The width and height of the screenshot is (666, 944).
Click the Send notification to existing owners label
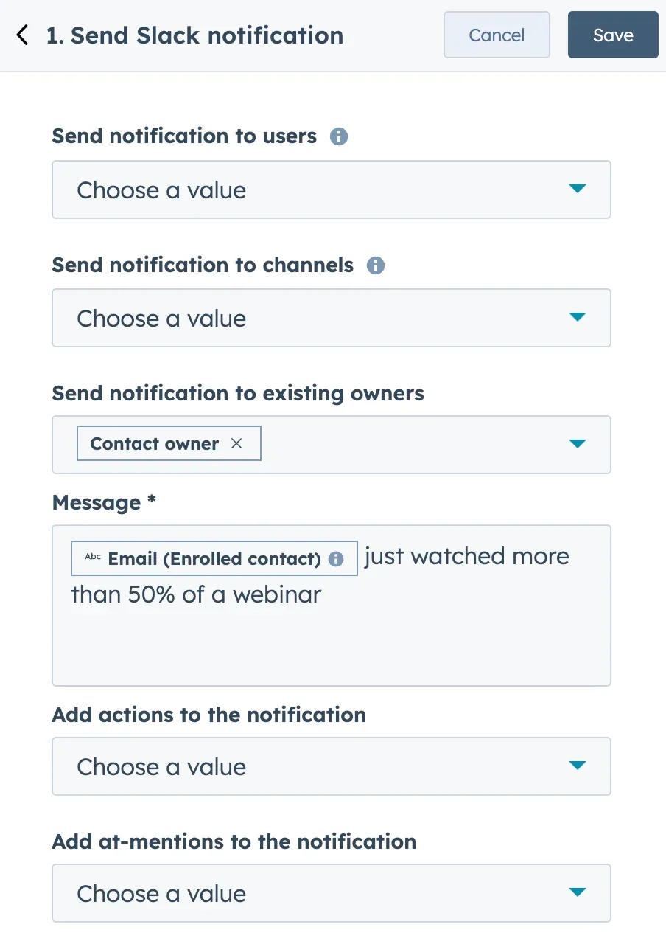coord(237,393)
